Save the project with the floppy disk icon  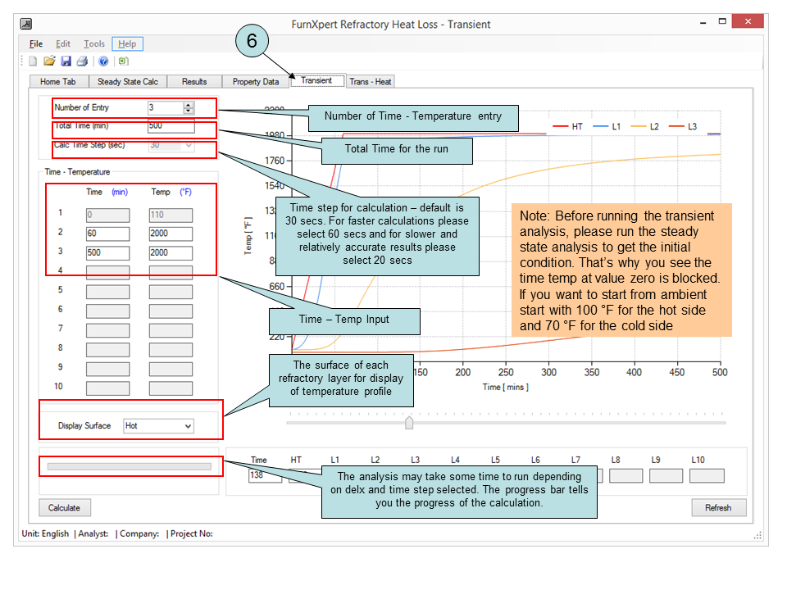click(66, 61)
